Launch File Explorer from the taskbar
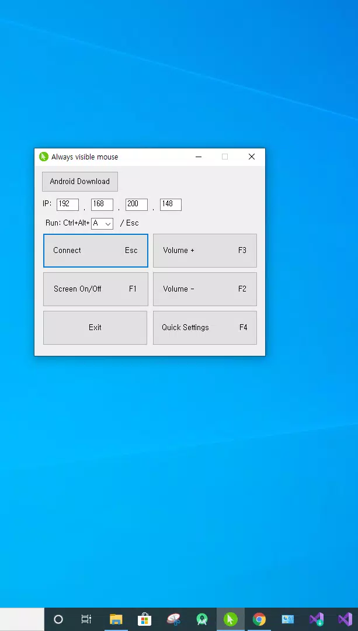This screenshot has height=631, width=358. click(116, 619)
